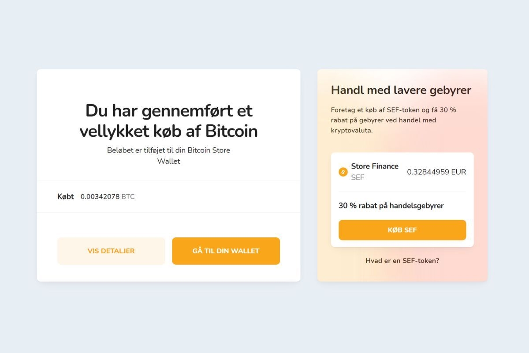
Task: Click the 'Beløbet er tilføjet' subtitle text
Action: tap(168, 150)
